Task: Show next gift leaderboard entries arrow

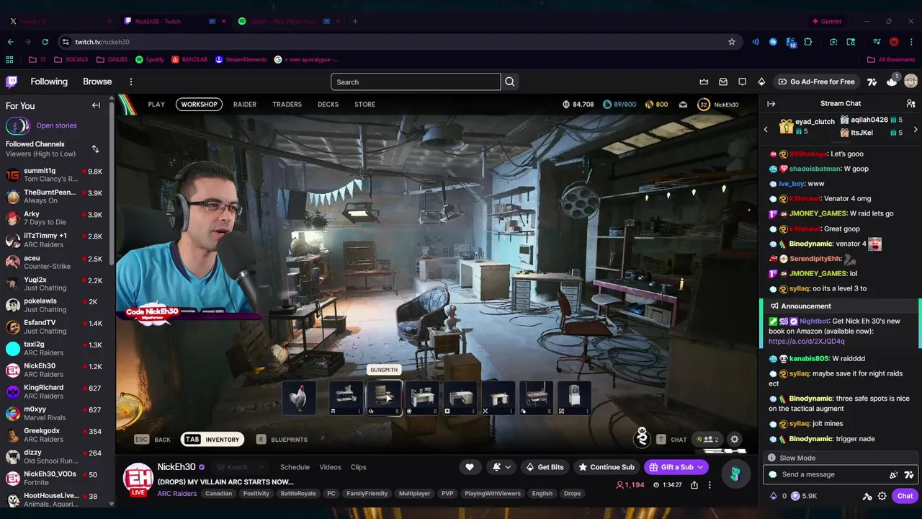Action: 916,130
